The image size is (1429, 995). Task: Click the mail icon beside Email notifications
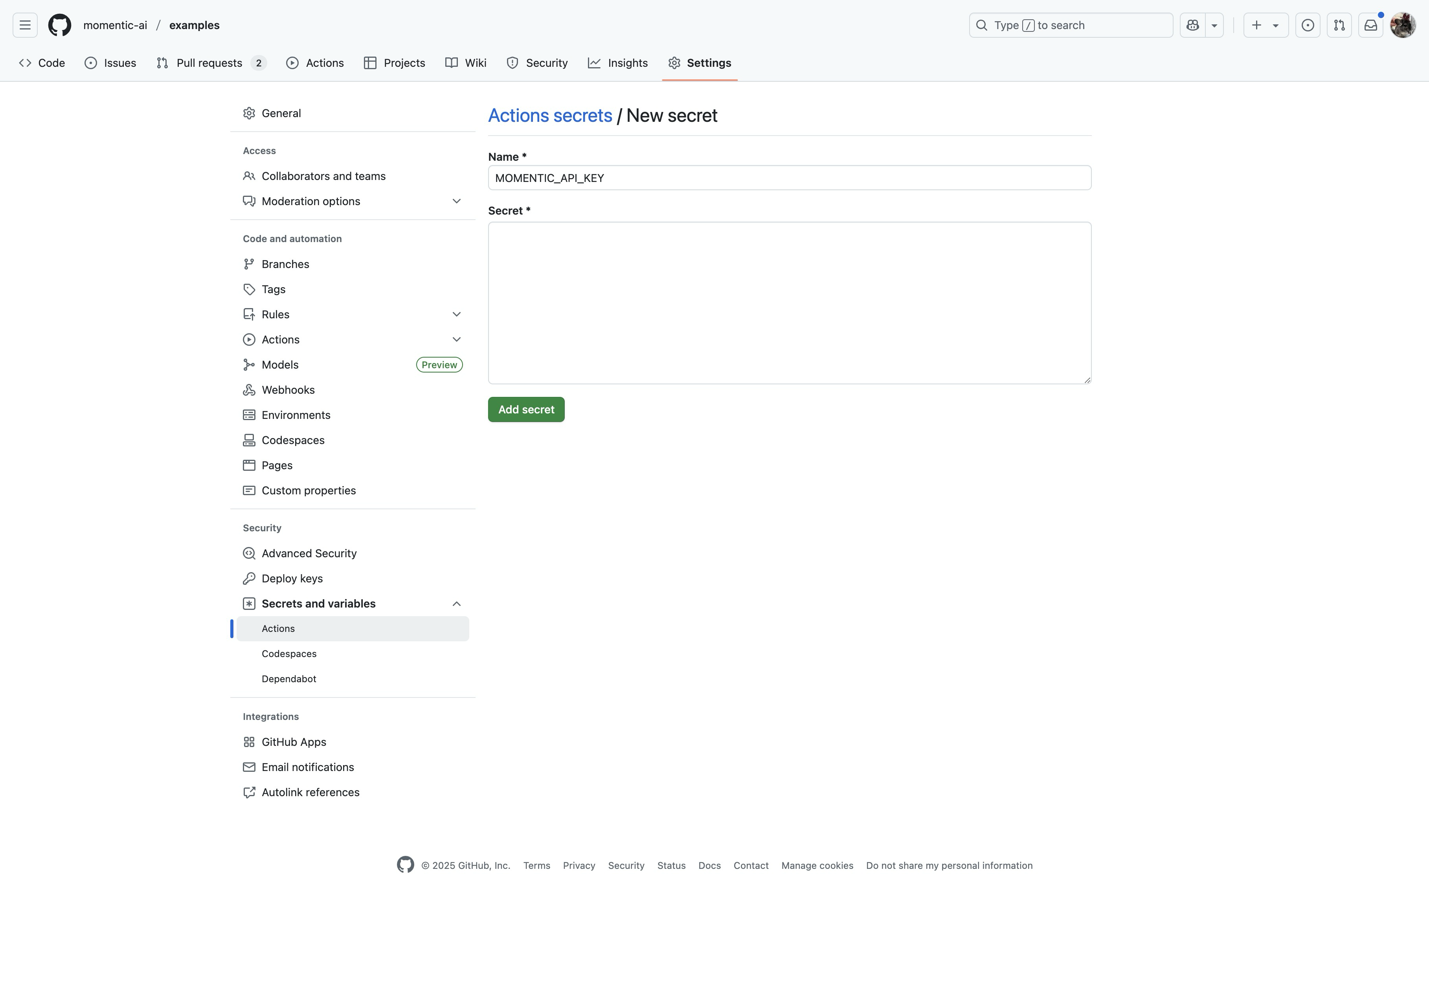249,767
